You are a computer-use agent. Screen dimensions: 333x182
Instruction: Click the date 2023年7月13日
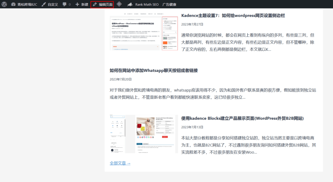[192, 127]
